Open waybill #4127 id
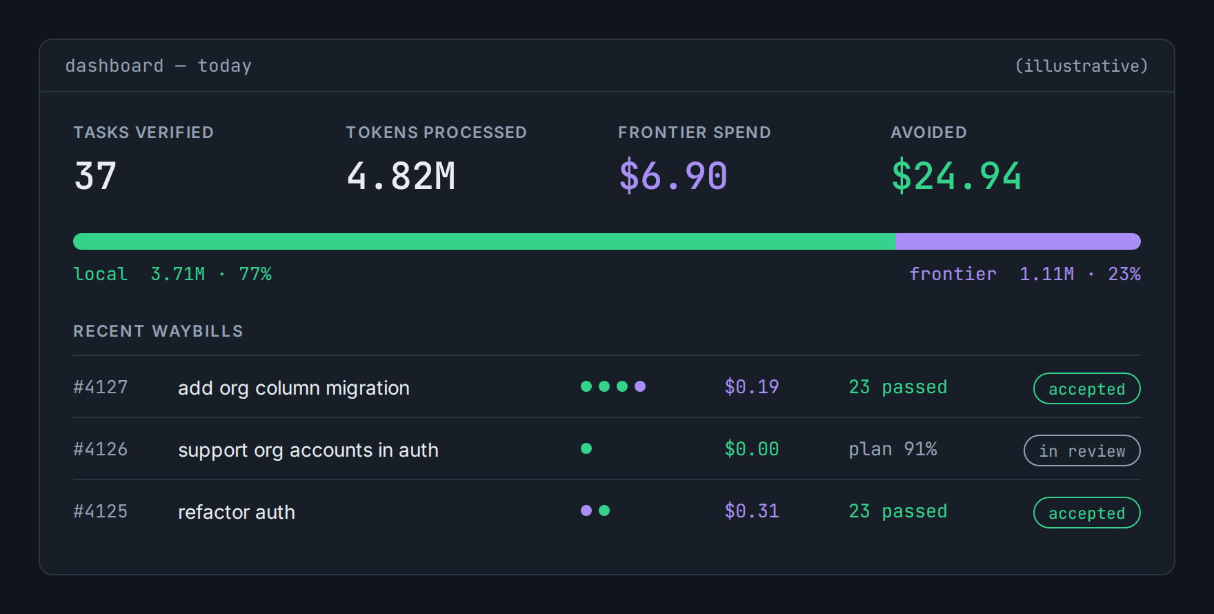1214x614 pixels. 101,387
